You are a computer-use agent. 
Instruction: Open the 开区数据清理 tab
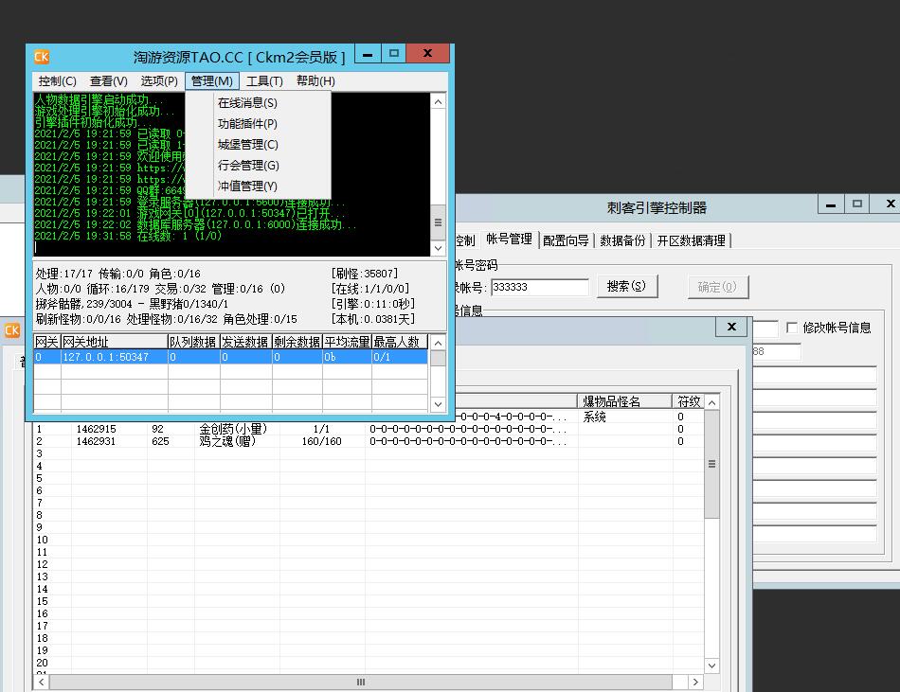click(x=691, y=240)
